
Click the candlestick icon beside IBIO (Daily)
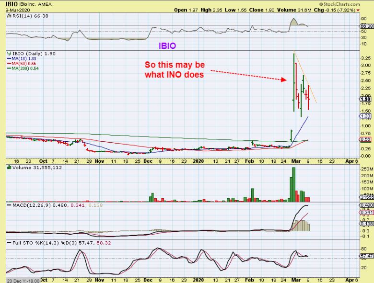click(9, 54)
